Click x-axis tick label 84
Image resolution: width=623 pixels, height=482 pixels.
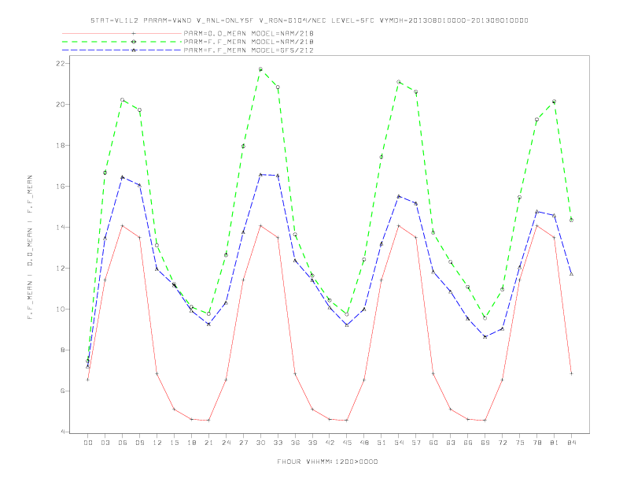click(x=572, y=443)
